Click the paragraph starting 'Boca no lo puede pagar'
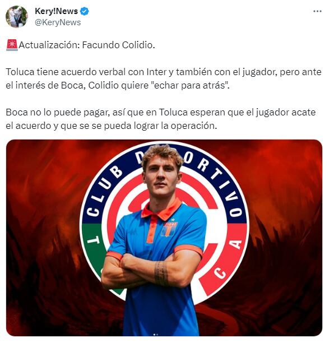 click(161, 119)
